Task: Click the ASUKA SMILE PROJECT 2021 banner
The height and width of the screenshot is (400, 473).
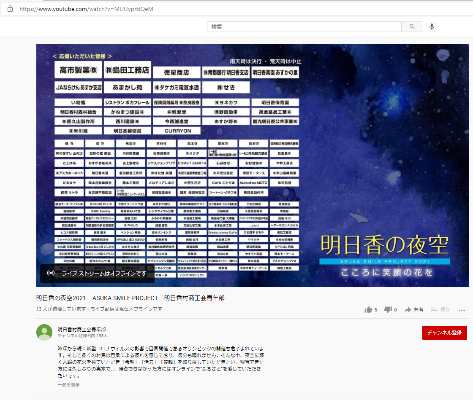Action: [x=385, y=262]
